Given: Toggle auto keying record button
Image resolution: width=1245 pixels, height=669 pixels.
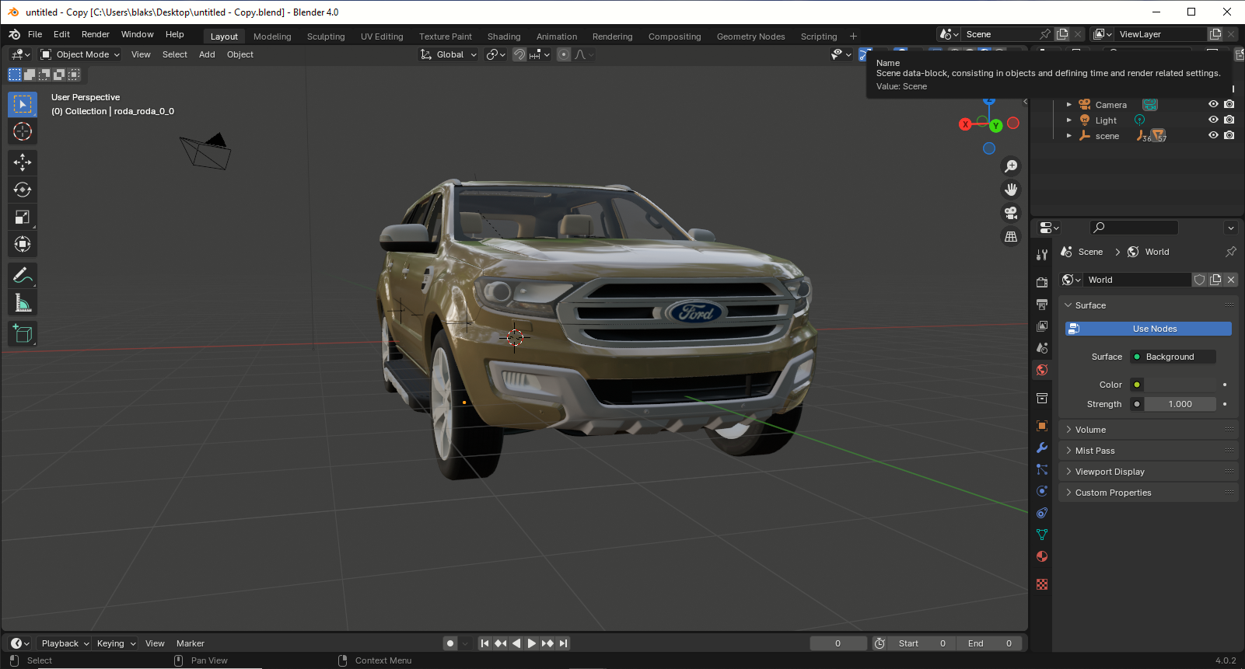Looking at the screenshot, I should tap(449, 643).
